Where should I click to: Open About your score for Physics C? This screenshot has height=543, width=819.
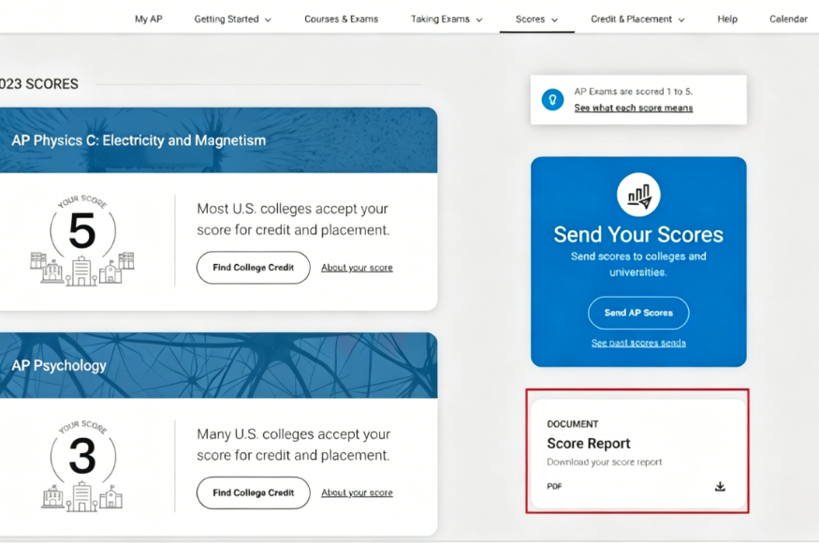coord(357,268)
